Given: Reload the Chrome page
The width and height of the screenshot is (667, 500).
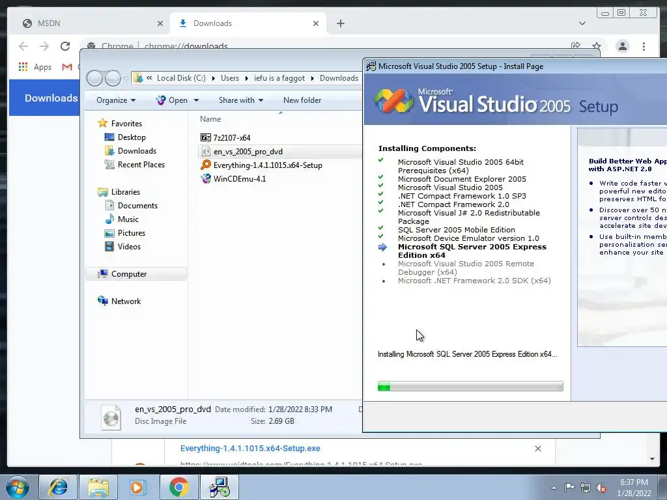Looking at the screenshot, I should point(65,46).
